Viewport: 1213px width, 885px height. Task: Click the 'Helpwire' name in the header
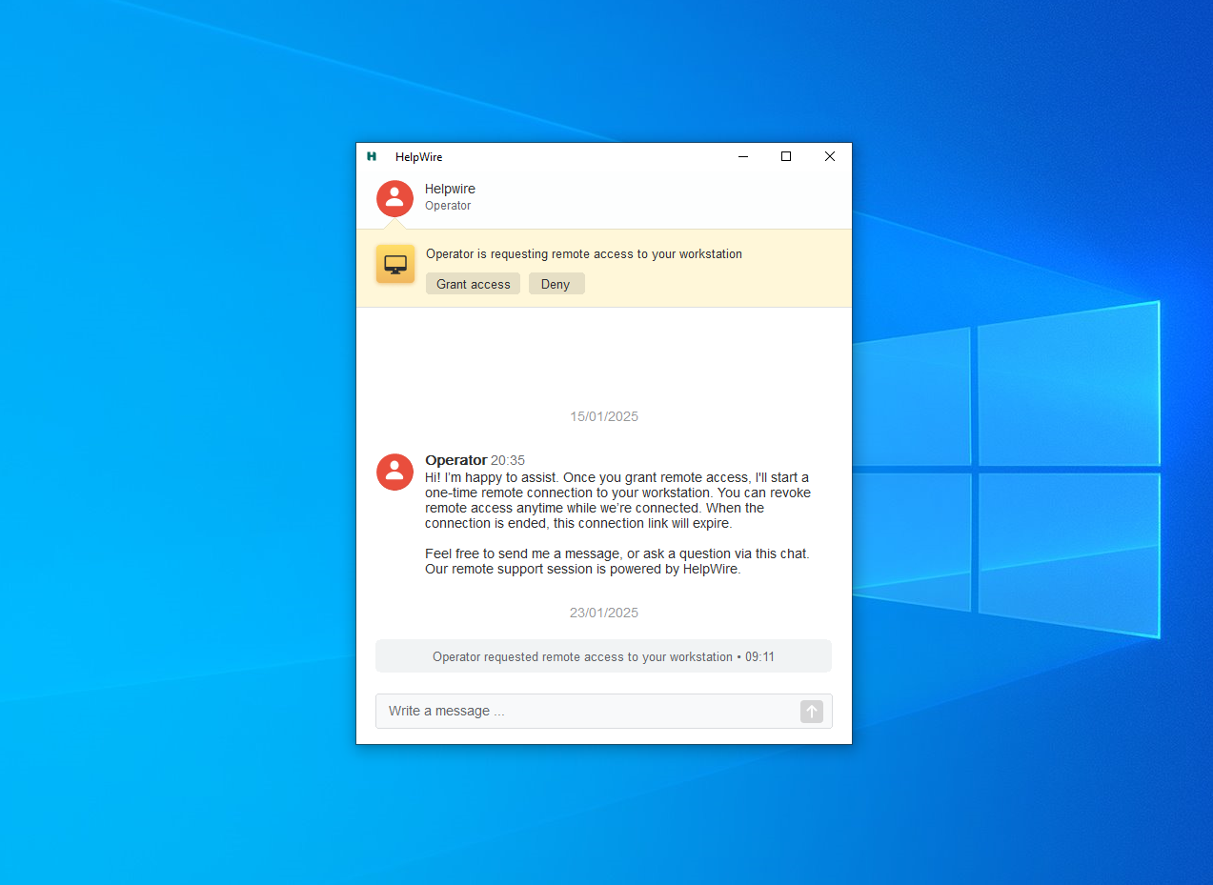click(450, 190)
